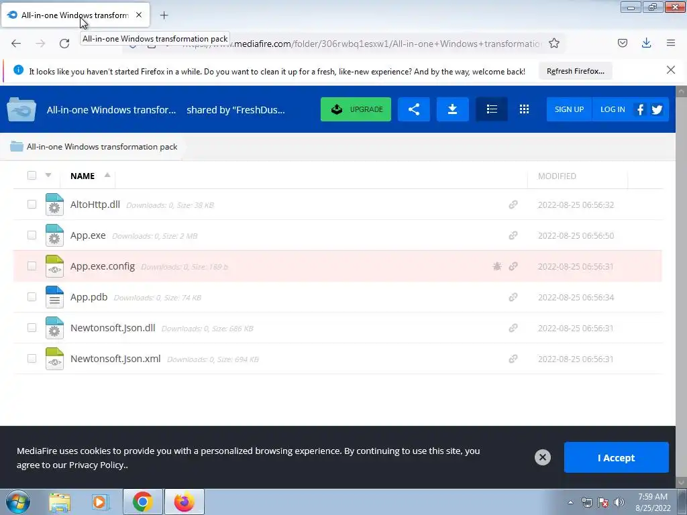Click the bug warning icon on App.exe.config

pyautogui.click(x=497, y=266)
